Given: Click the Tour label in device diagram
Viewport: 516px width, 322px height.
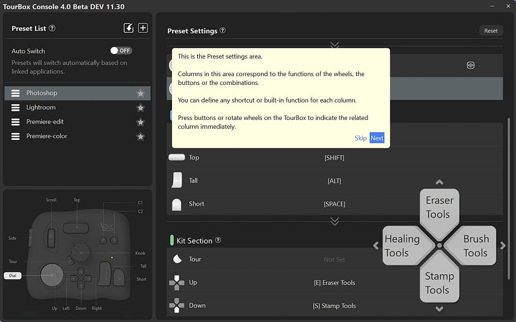Looking at the screenshot, I should pos(13,261).
